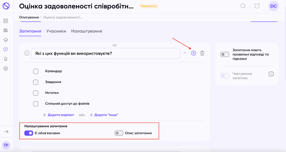Open graduation cap courses icon
This screenshot has width=286, height=152.
[6, 40]
